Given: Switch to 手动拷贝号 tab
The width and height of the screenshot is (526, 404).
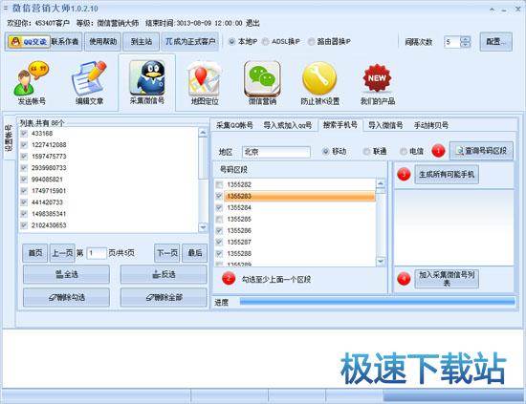Looking at the screenshot, I should (431, 125).
